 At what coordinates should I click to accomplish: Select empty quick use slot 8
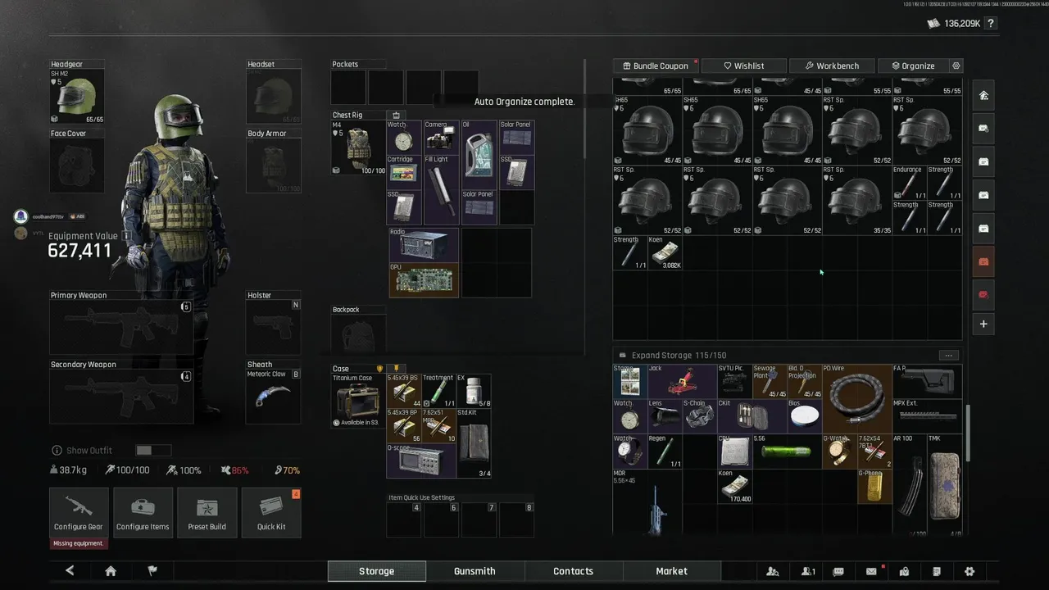point(517,520)
